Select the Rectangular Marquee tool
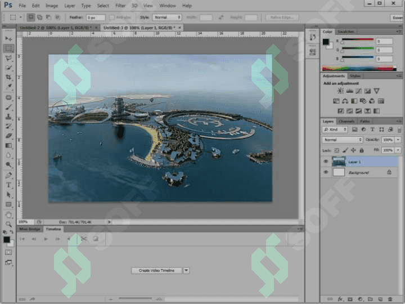The image size is (405, 304). point(8,48)
